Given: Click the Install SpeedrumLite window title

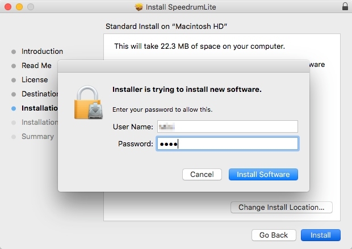Looking at the screenshot, I should [x=181, y=7].
